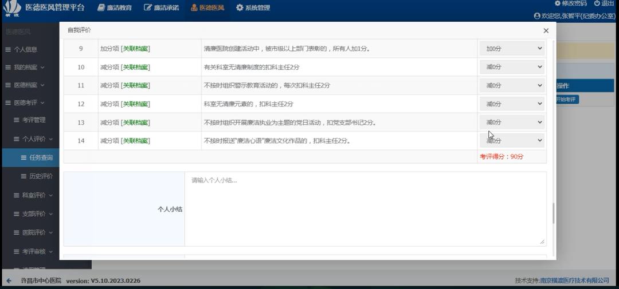
Task: Open the 减0分 dropdown in row 14
Action: pos(512,140)
